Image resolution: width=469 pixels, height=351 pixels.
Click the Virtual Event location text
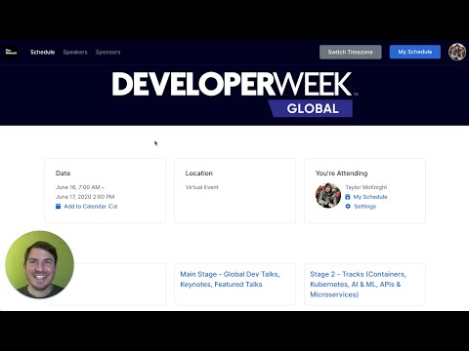(202, 187)
